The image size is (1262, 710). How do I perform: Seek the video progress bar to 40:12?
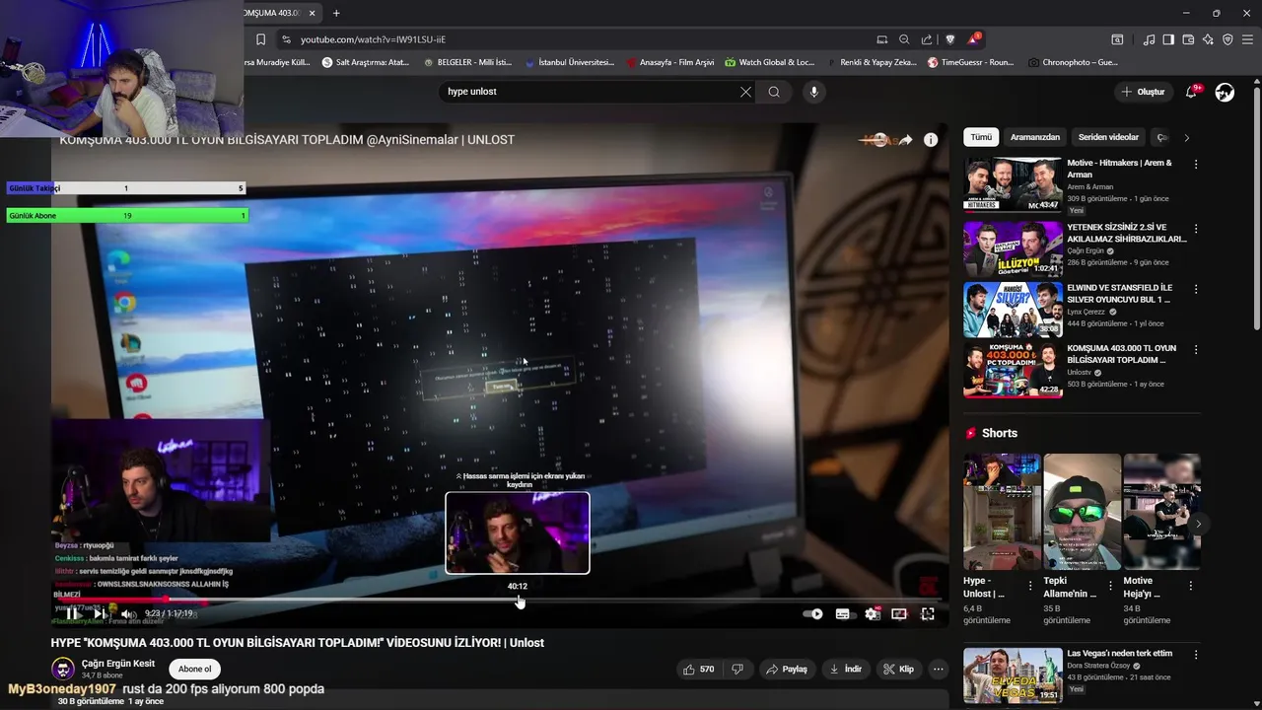coord(519,600)
